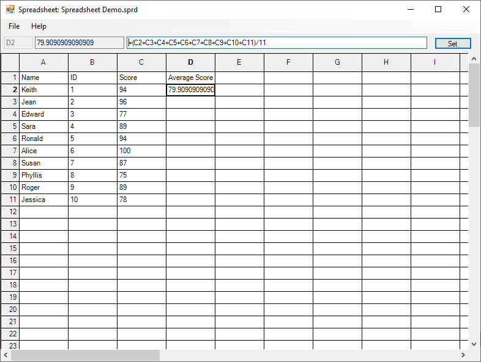481x362 pixels.
Task: Open the Help menu
Action: [39, 26]
